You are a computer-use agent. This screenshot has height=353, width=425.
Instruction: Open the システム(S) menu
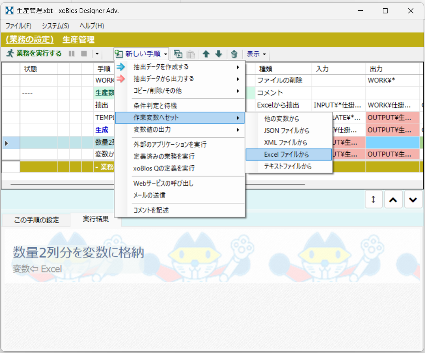tap(56, 26)
